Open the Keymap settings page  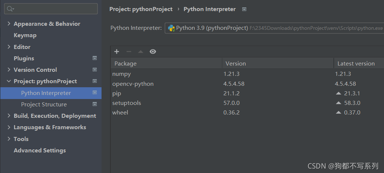click(25, 35)
